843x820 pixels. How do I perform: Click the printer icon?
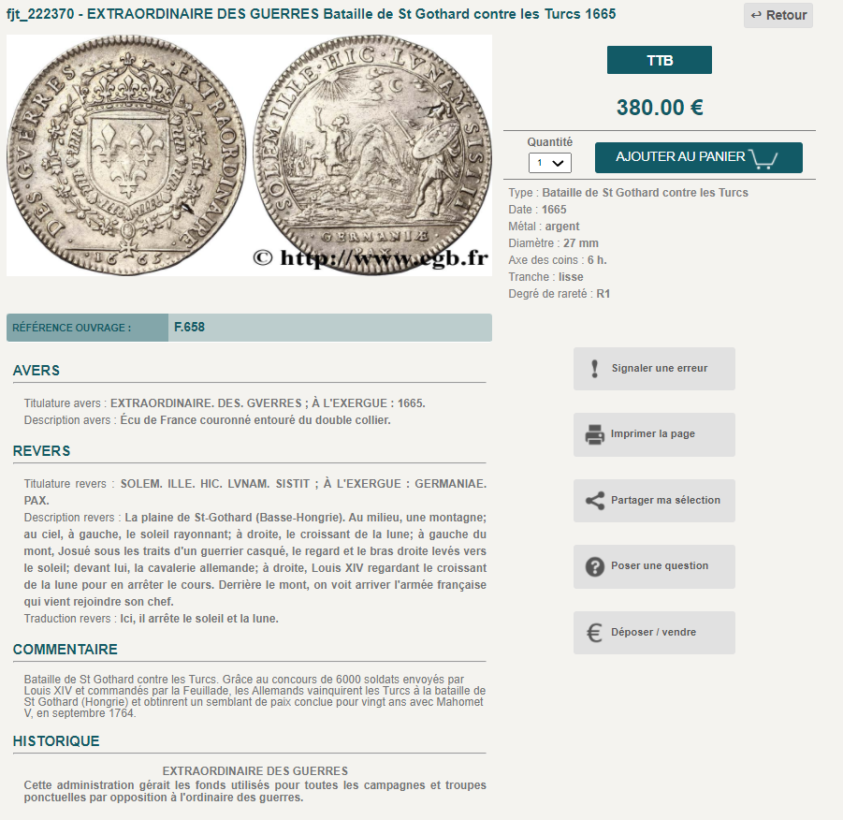point(595,434)
